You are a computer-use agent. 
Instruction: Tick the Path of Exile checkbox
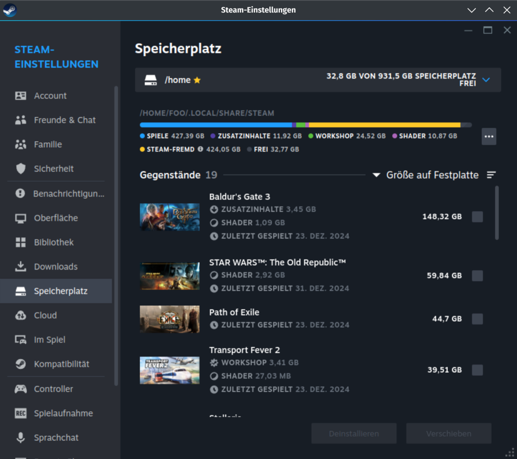click(x=477, y=319)
